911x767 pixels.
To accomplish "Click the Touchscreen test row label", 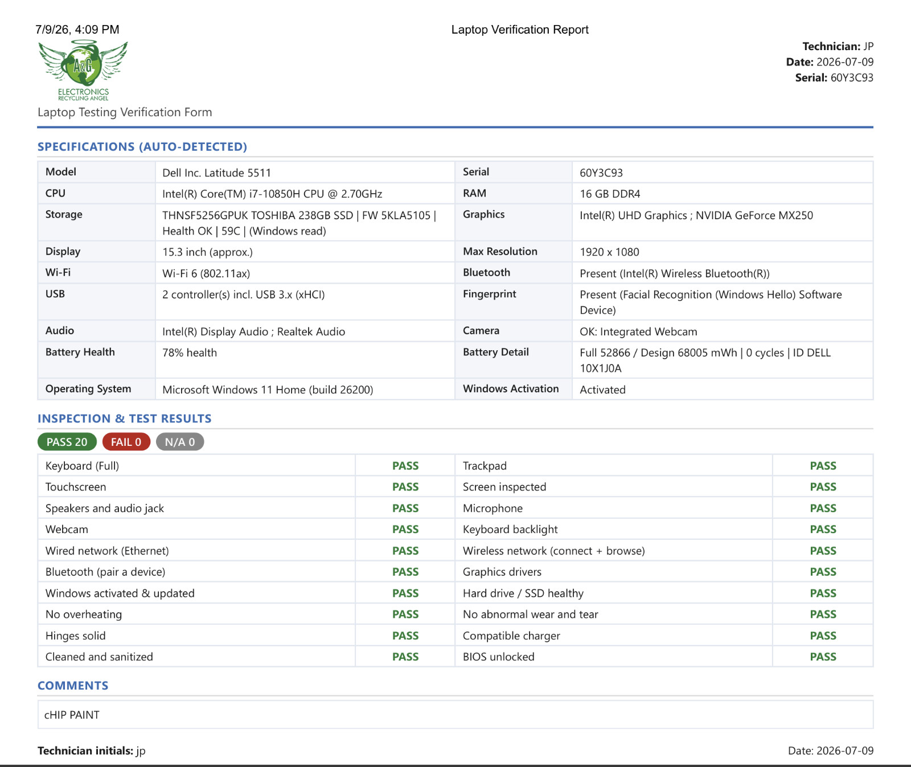I will pyautogui.click(x=76, y=487).
